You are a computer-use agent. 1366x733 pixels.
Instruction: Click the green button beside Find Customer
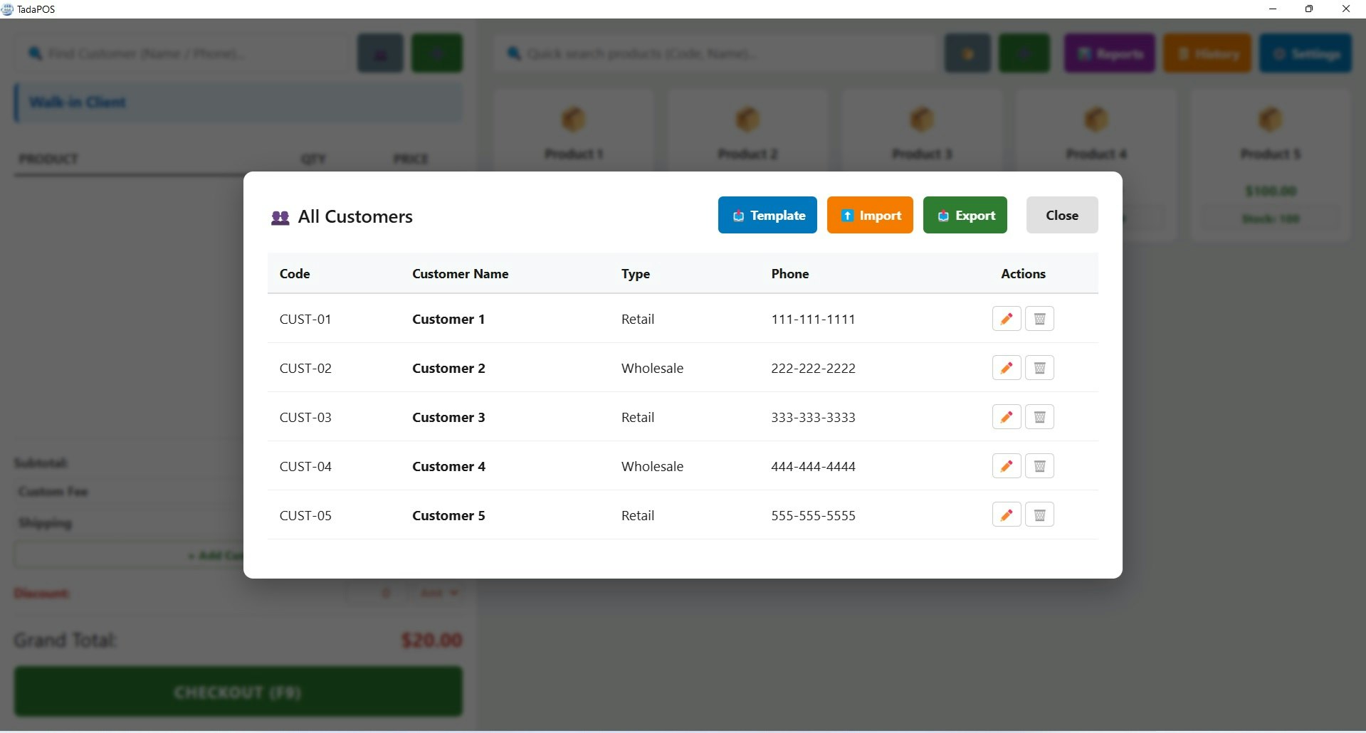(437, 53)
